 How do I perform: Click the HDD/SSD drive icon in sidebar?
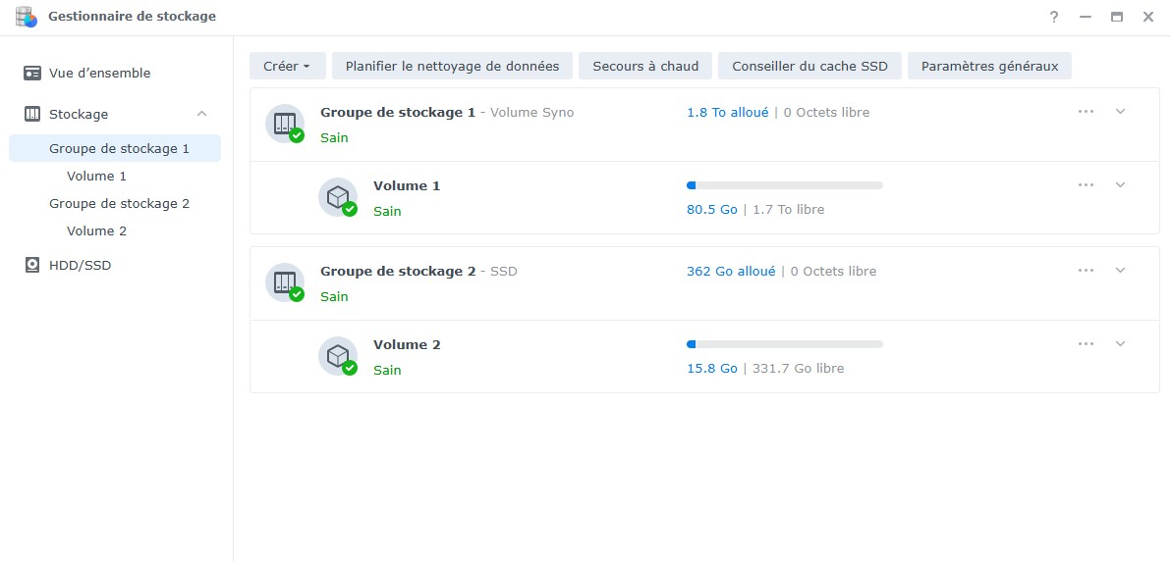[x=32, y=265]
